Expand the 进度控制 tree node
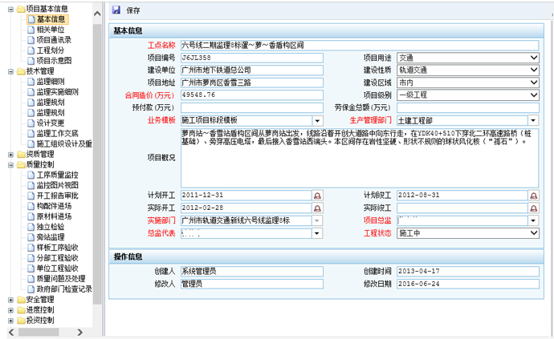 (x=10, y=310)
